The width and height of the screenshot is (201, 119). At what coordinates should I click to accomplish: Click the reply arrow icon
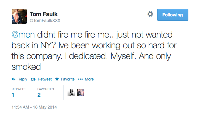[14, 79]
